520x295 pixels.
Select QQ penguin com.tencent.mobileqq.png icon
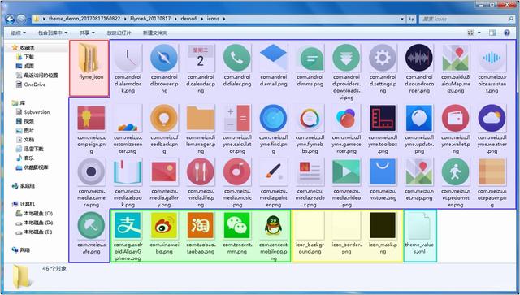[273, 226]
